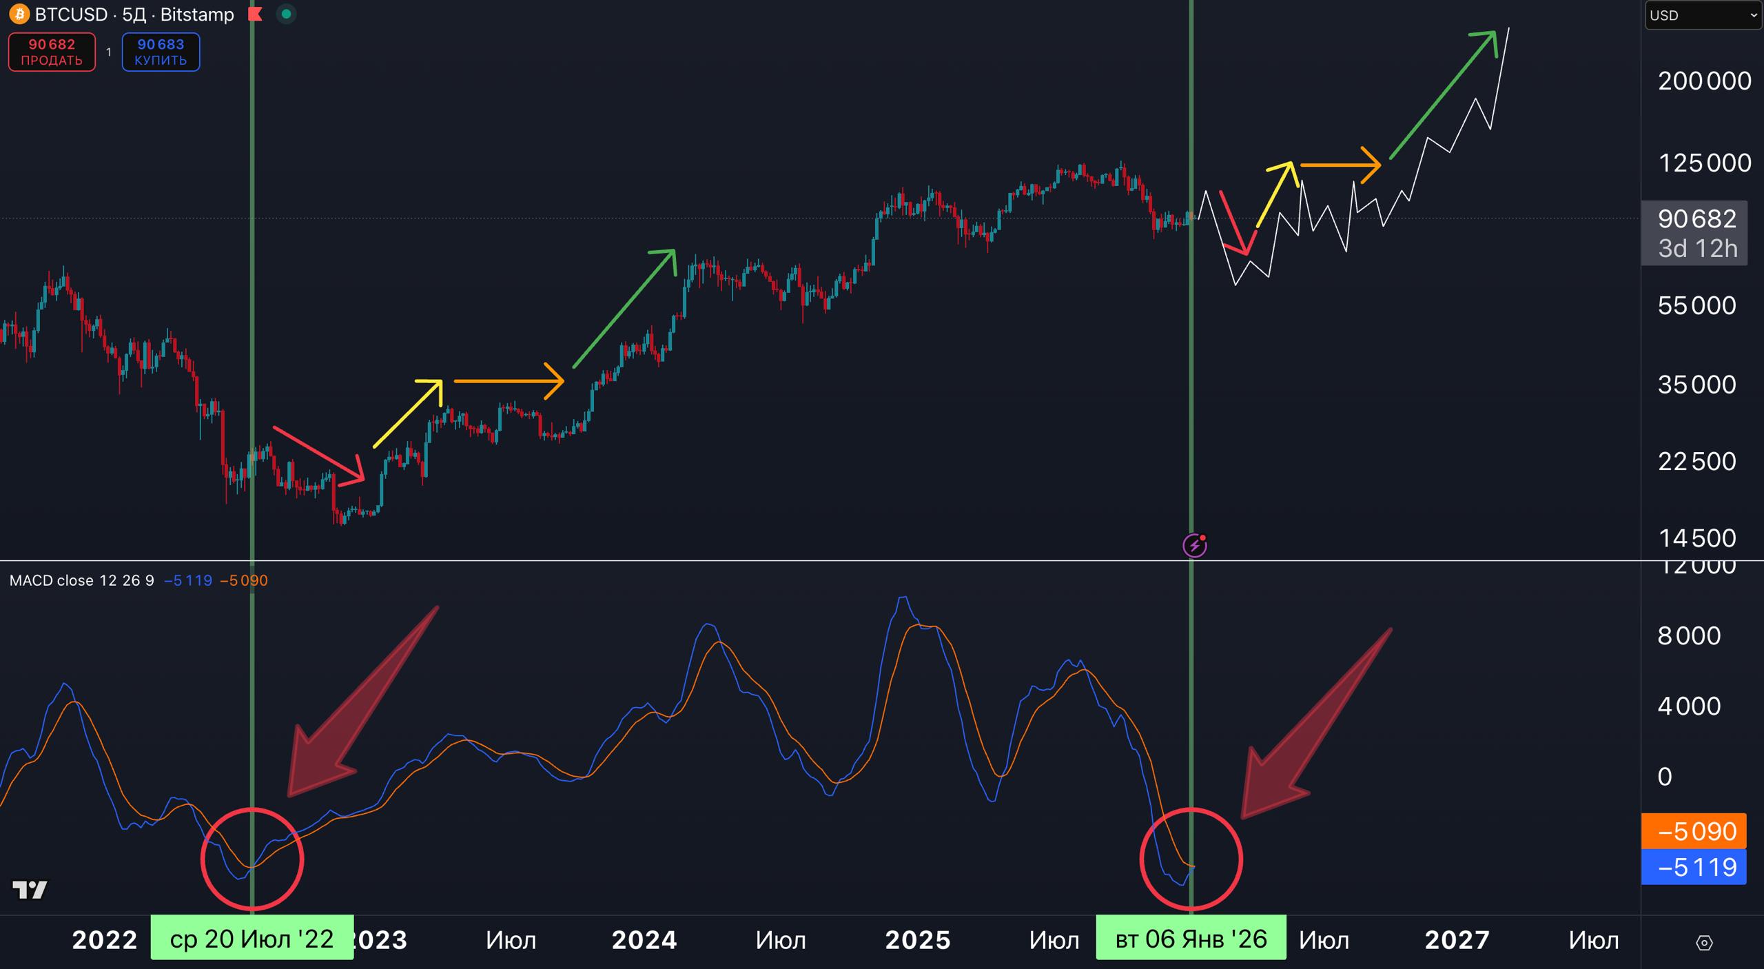Click the green market status dot
The image size is (1764, 969).
click(x=286, y=14)
